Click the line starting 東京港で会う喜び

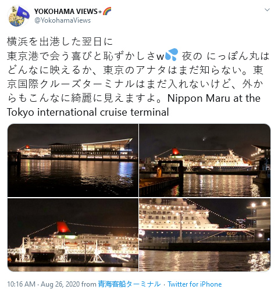pyautogui.click(x=138, y=56)
